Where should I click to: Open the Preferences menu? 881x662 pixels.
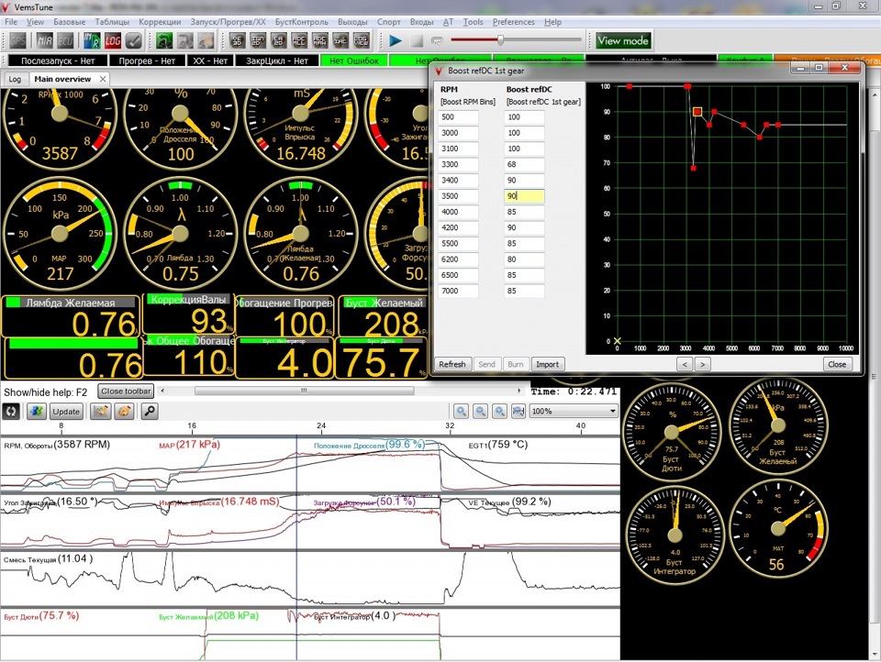pos(513,21)
